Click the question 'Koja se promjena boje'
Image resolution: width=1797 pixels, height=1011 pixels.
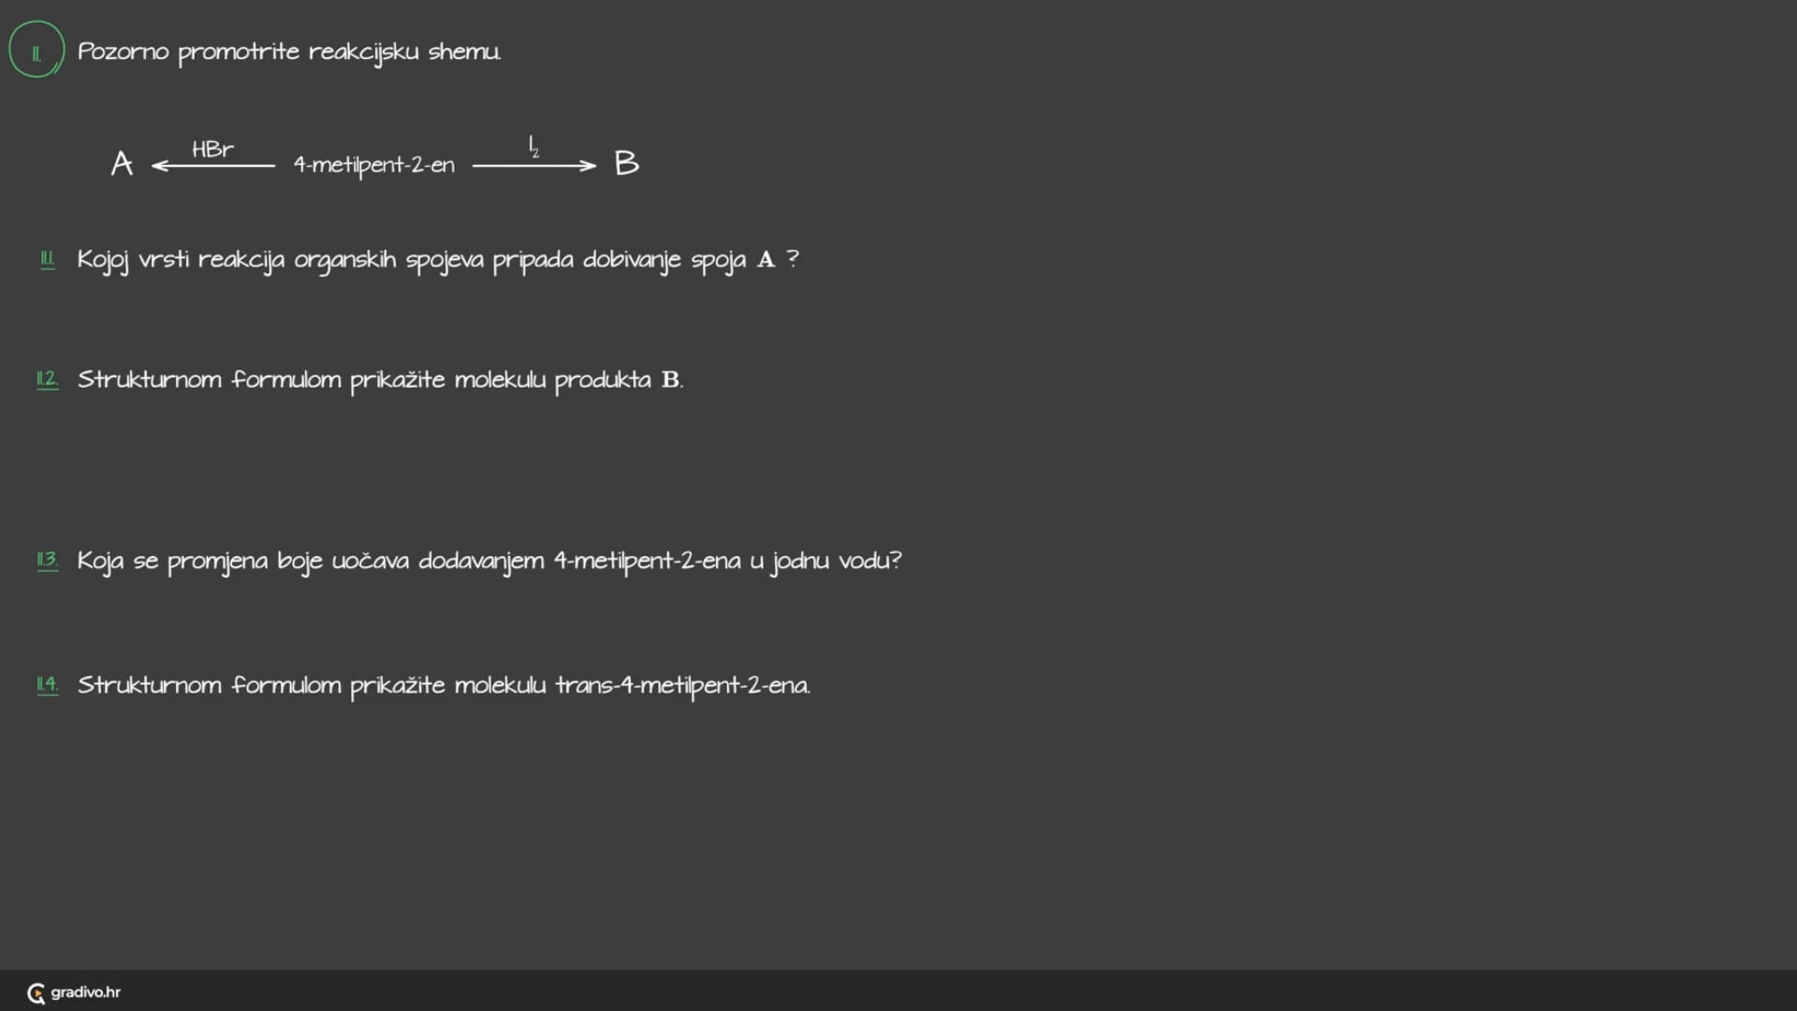coord(489,561)
